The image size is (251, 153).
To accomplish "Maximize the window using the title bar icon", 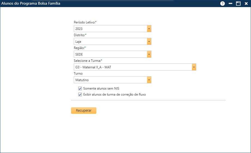I will [x=238, y=3].
